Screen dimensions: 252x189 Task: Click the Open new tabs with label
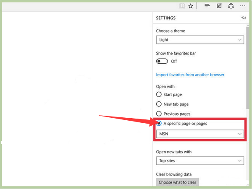click(174, 152)
